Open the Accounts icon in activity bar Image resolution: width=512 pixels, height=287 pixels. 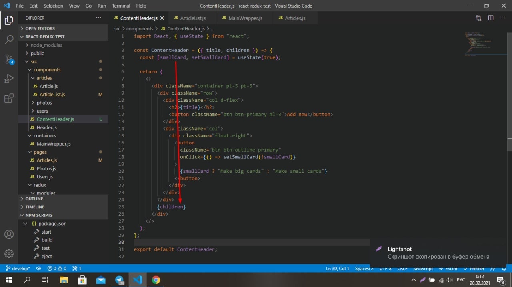pyautogui.click(x=9, y=234)
